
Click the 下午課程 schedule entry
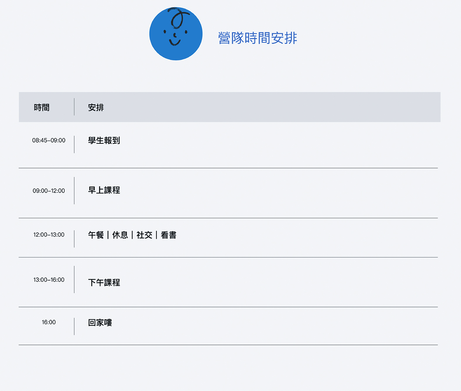tap(104, 283)
